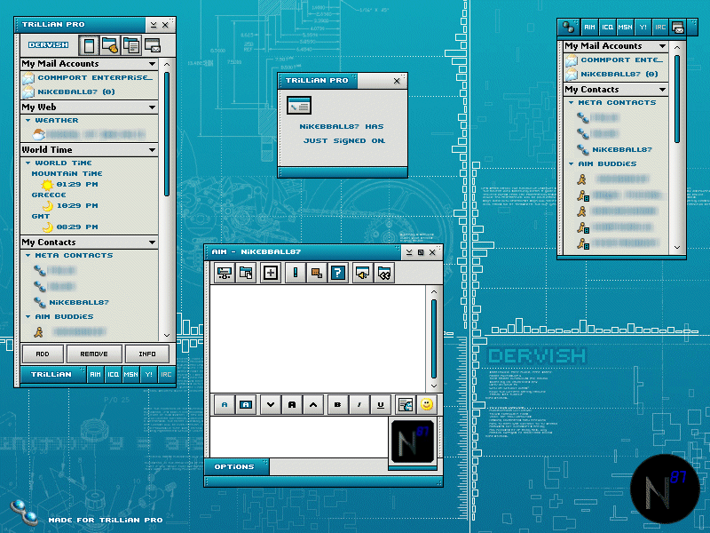Image resolution: width=710 pixels, height=533 pixels.
Task: Toggle underline formatting in chat window
Action: pos(381,405)
